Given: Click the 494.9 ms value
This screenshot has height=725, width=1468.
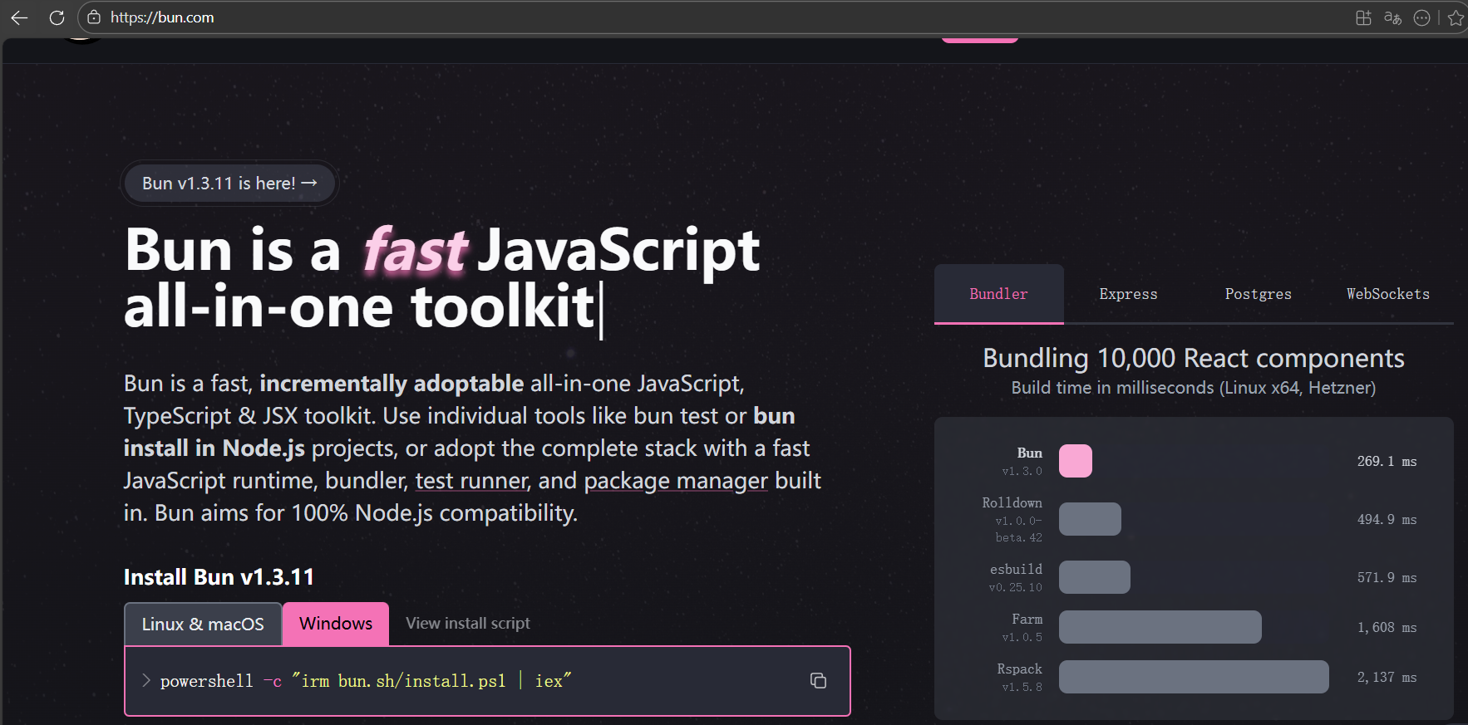Looking at the screenshot, I should click(x=1387, y=519).
